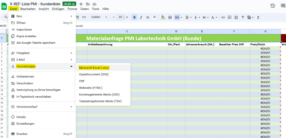
Task: Select Verschieben in the menu
Action: [x=42, y=83]
